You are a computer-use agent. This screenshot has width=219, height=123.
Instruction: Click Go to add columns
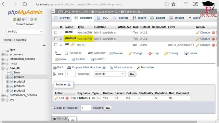132,74
